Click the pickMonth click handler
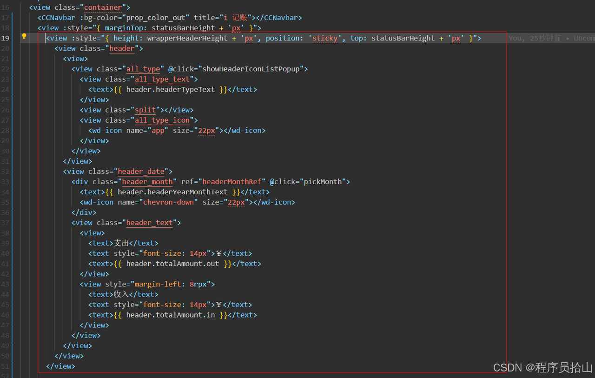The height and width of the screenshot is (378, 595). 323,181
